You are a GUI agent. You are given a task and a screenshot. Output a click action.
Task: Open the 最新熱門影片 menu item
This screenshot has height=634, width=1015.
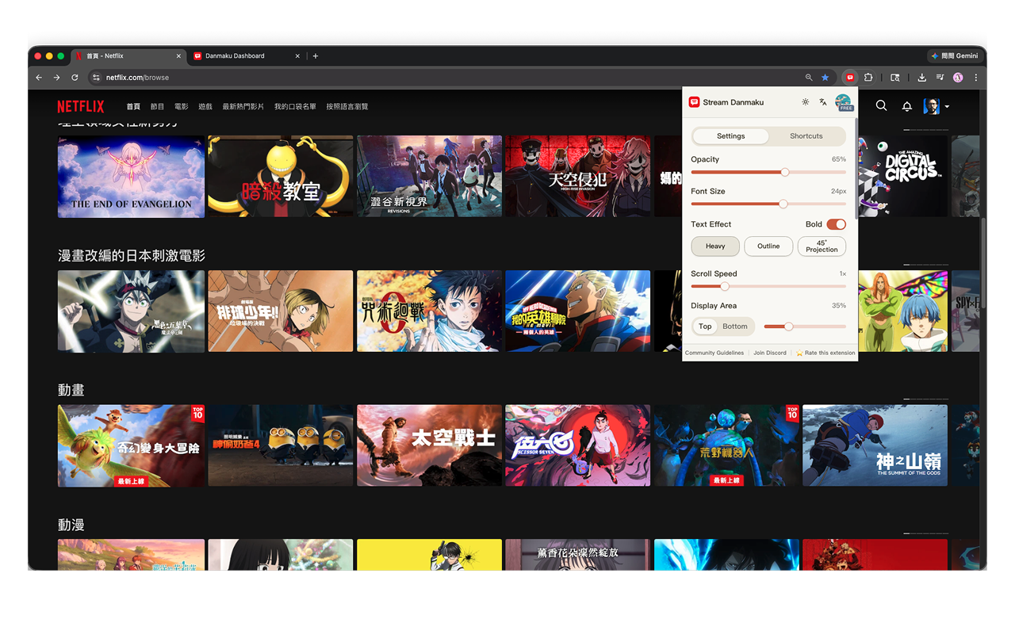pos(243,106)
